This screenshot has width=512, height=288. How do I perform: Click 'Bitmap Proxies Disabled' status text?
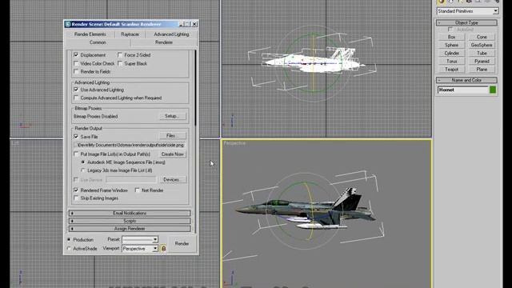tap(96, 117)
